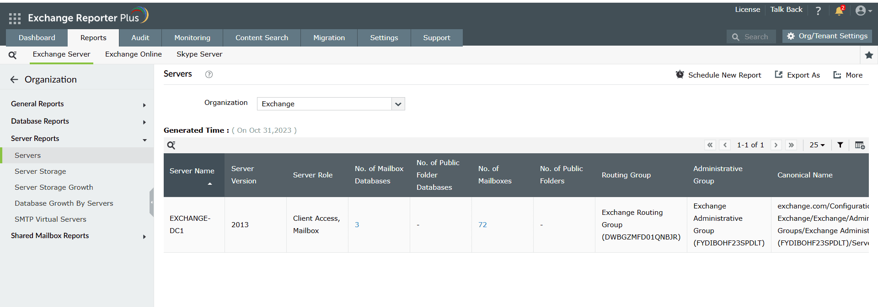
Task: Click the Servers report help icon
Action: [x=209, y=74]
